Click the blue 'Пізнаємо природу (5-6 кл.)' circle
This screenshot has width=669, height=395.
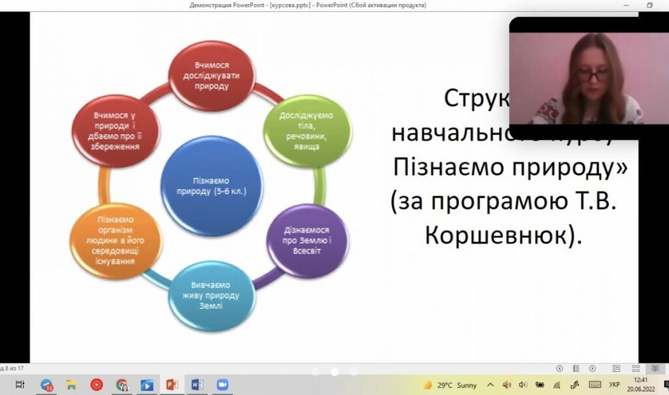point(210,186)
